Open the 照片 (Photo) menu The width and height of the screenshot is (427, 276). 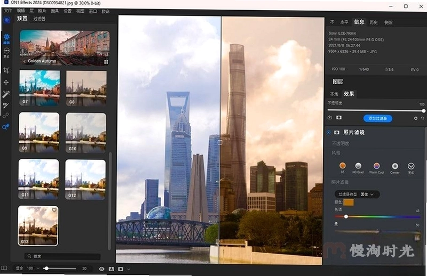[42, 11]
